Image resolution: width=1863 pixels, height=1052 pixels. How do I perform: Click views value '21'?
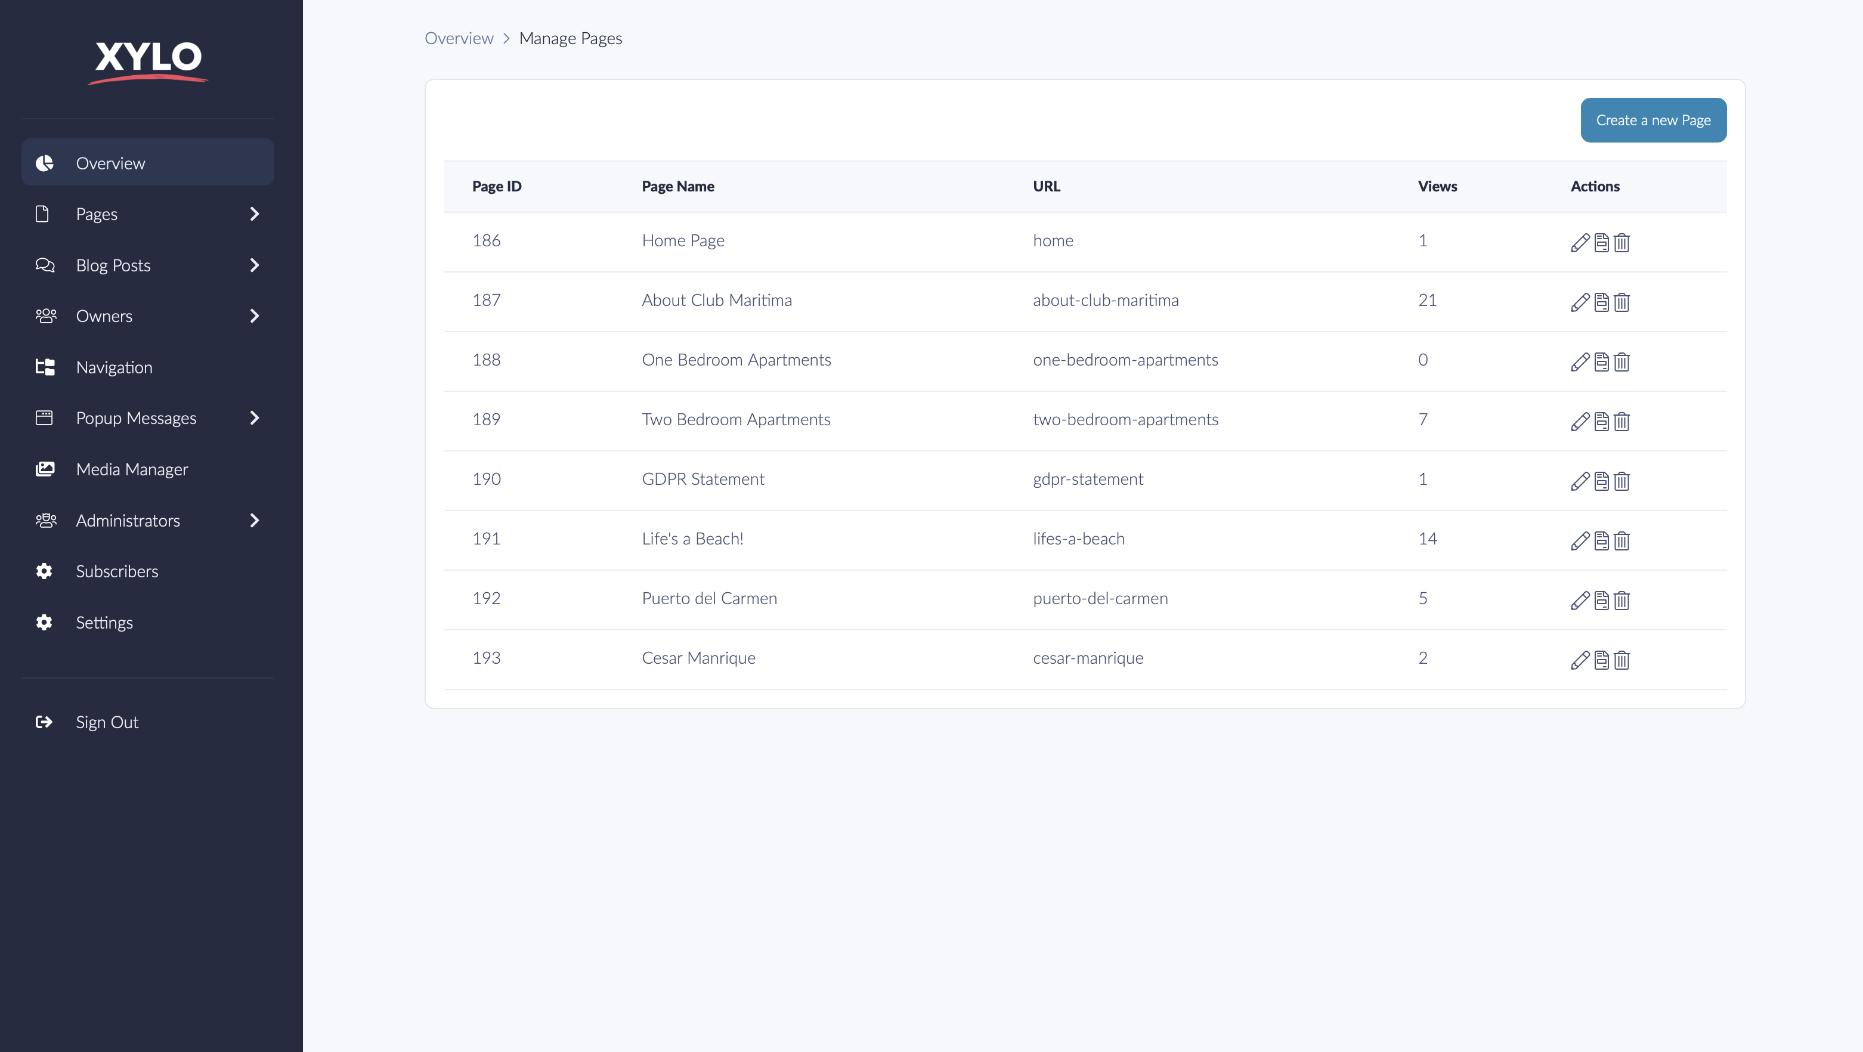click(1427, 300)
